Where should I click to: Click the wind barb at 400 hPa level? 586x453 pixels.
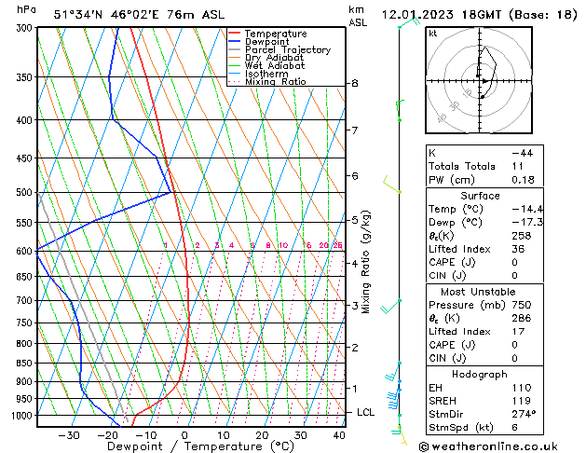400,110
